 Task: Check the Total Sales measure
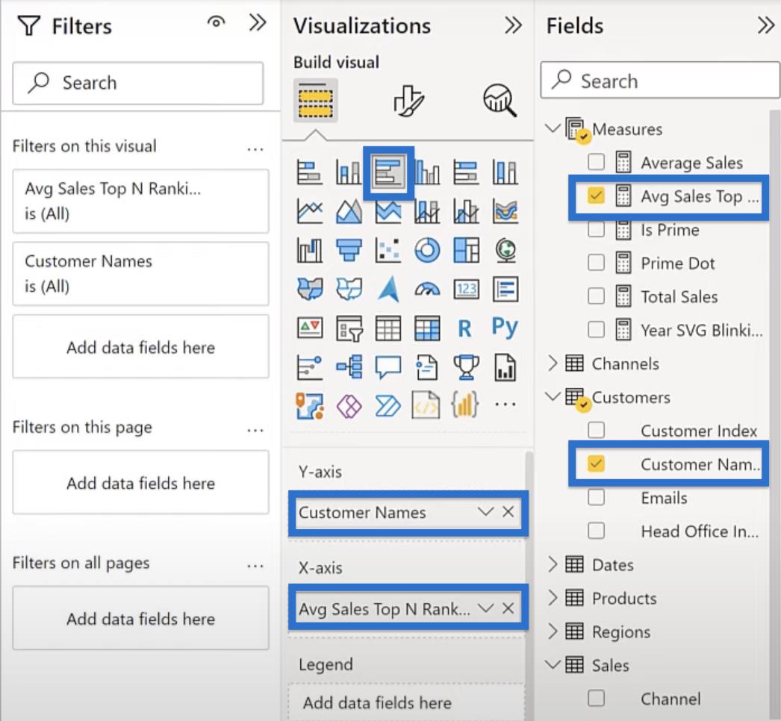pos(597,296)
